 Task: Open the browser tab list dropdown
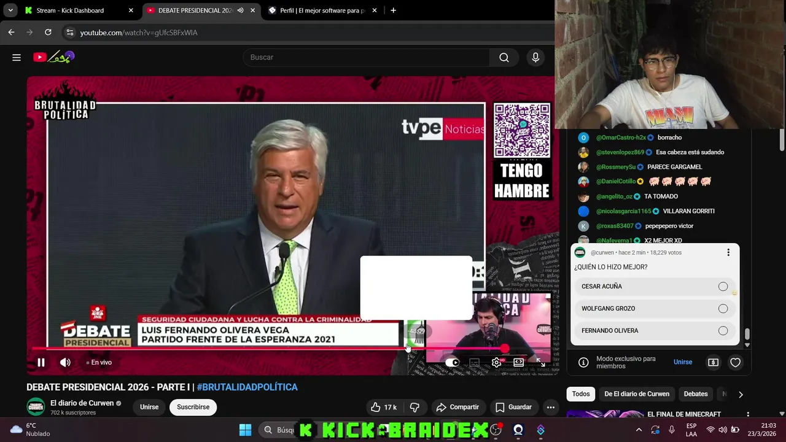pyautogui.click(x=10, y=10)
